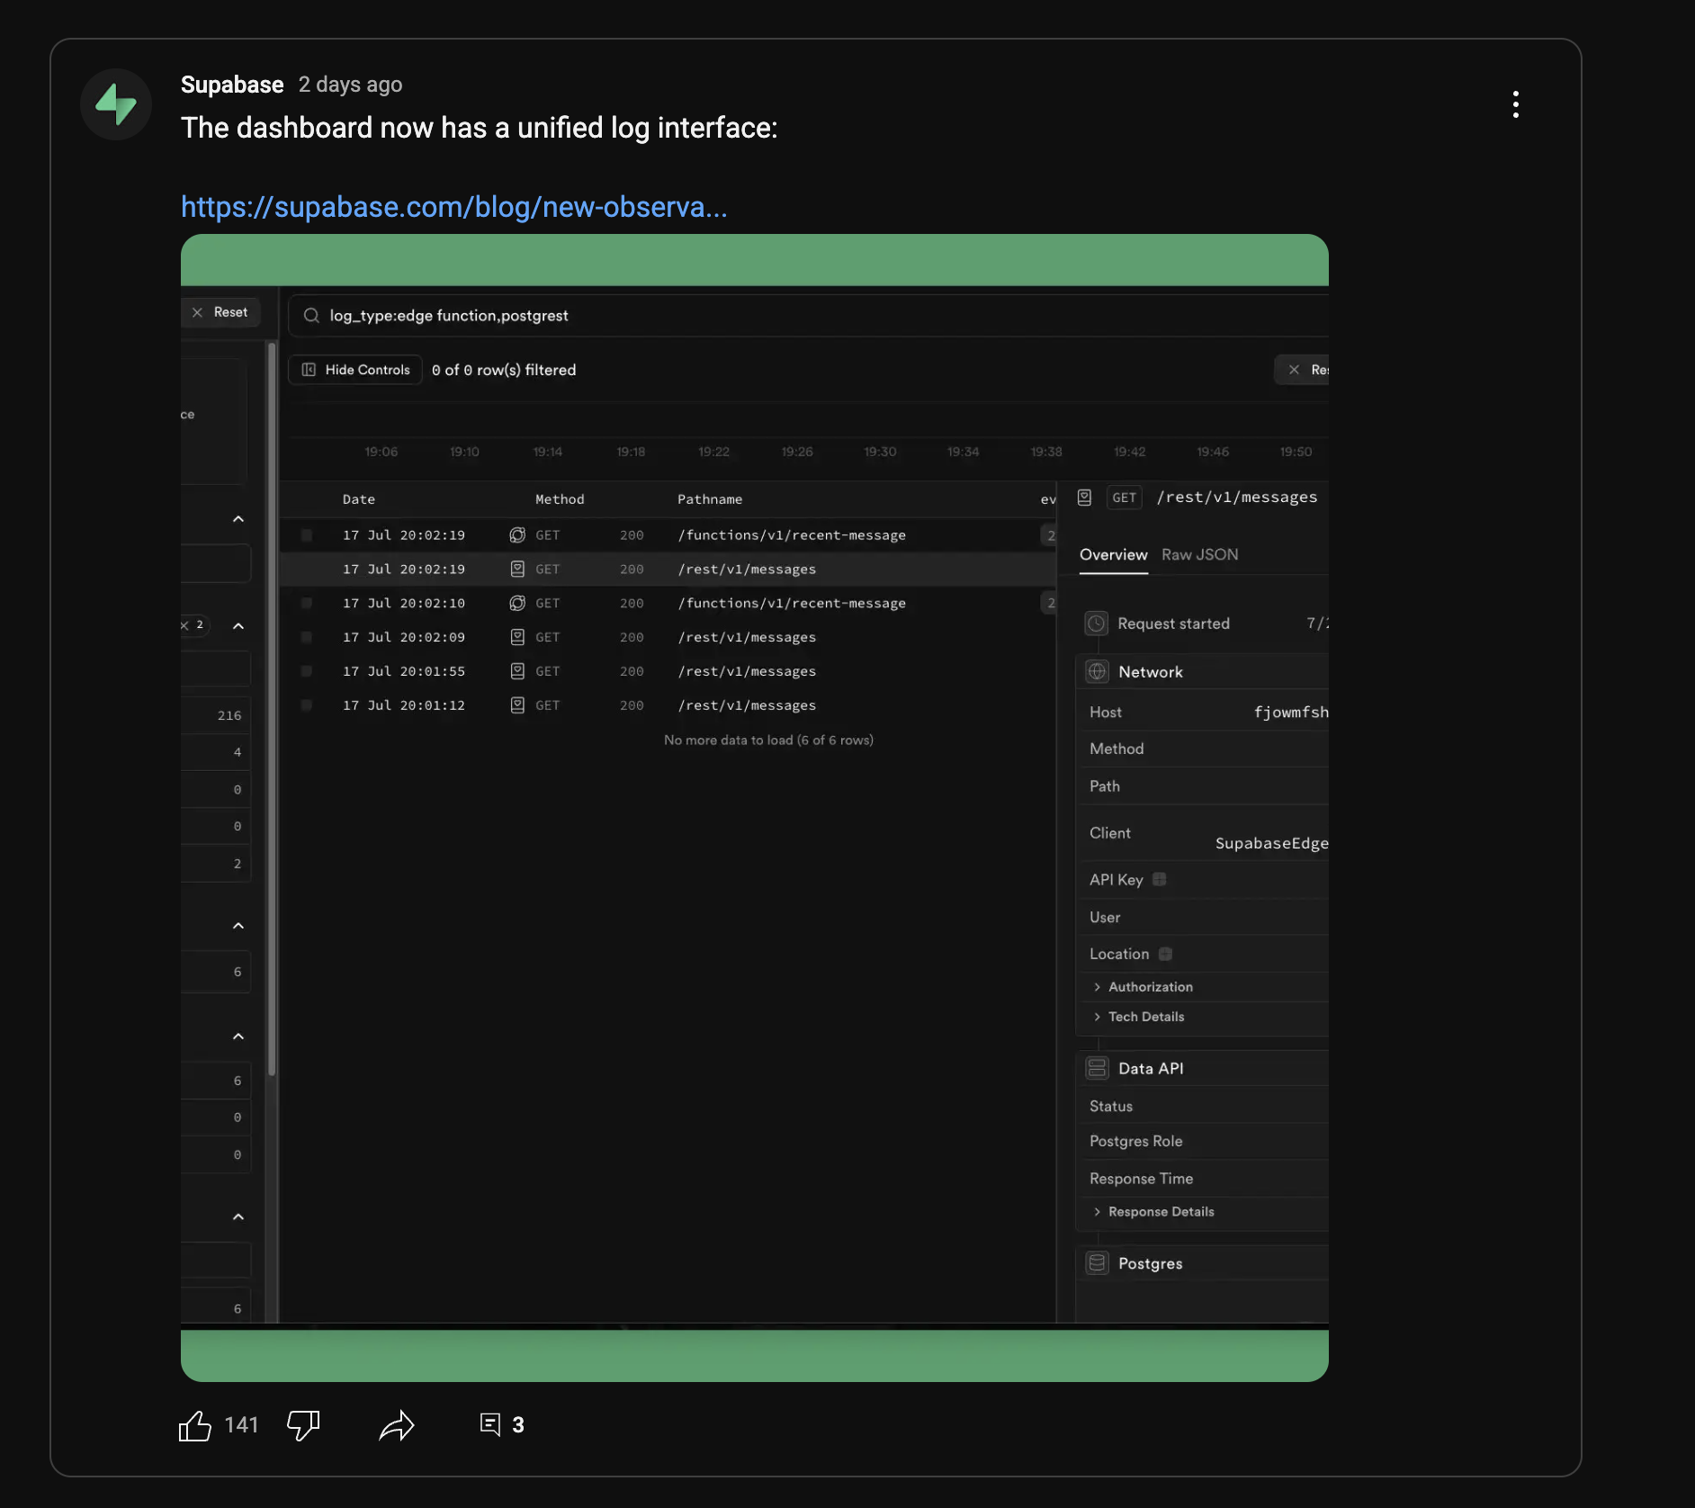1695x1508 pixels.
Task: Switch to the Overview tab
Action: (1114, 555)
